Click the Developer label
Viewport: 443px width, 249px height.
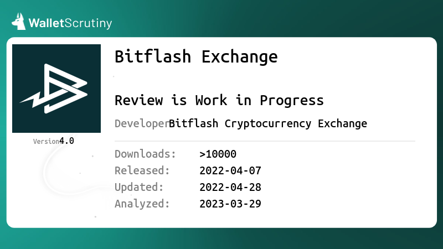tap(142, 123)
